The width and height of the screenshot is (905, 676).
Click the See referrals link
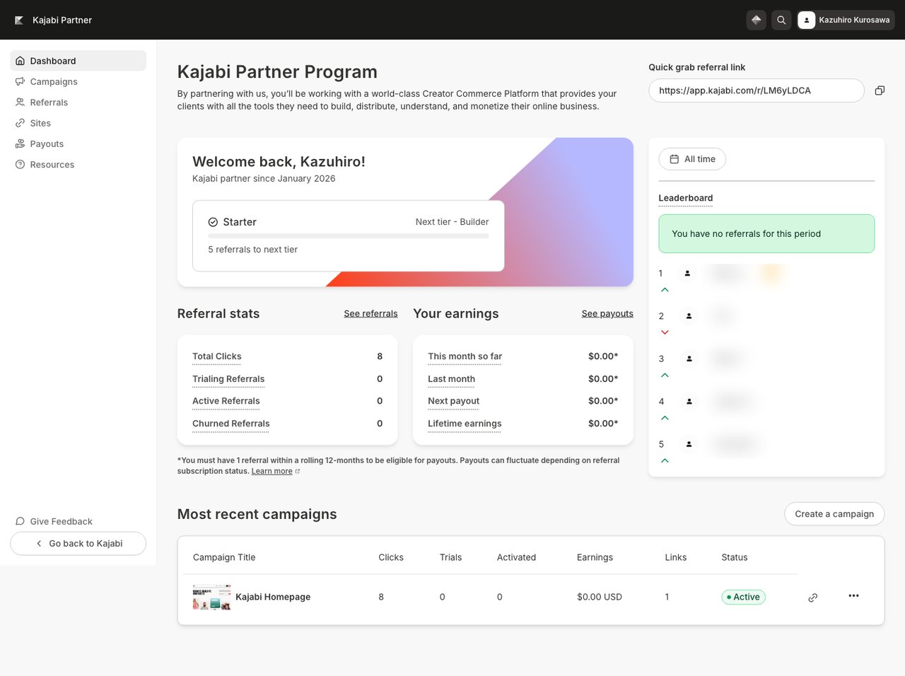click(370, 313)
